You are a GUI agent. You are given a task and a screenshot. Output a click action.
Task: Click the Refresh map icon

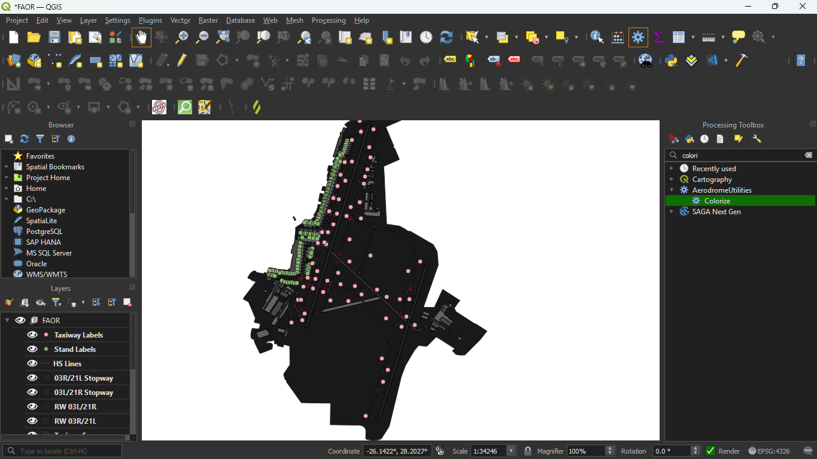(447, 37)
